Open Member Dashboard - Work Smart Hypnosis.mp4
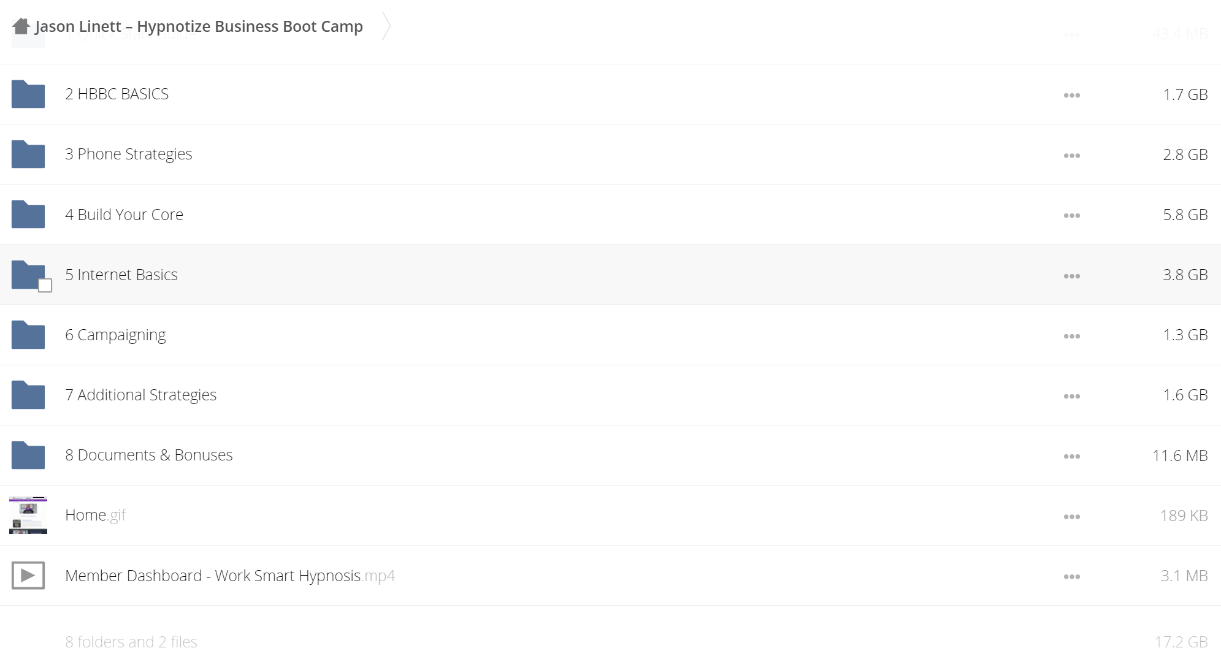The width and height of the screenshot is (1221, 667). (230, 576)
